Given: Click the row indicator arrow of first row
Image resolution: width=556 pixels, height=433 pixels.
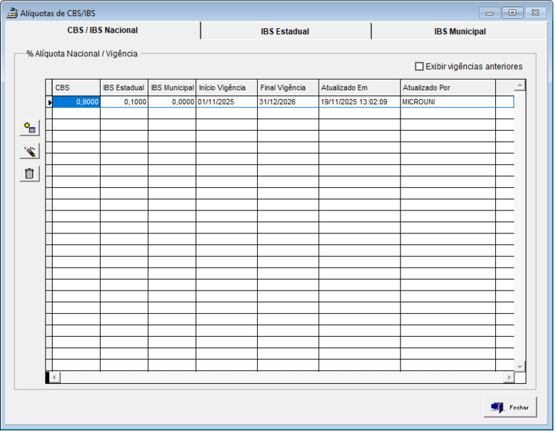Looking at the screenshot, I should click(x=49, y=103).
